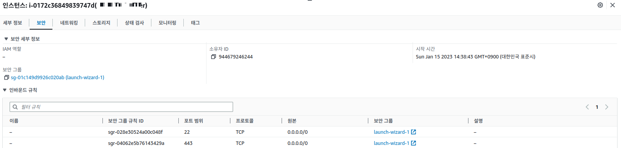Select page number 1 in pagination
The height and width of the screenshot is (148, 621).
click(x=597, y=107)
